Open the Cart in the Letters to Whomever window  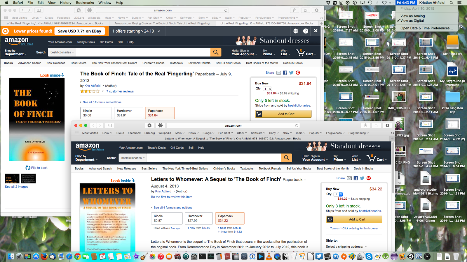(377, 158)
